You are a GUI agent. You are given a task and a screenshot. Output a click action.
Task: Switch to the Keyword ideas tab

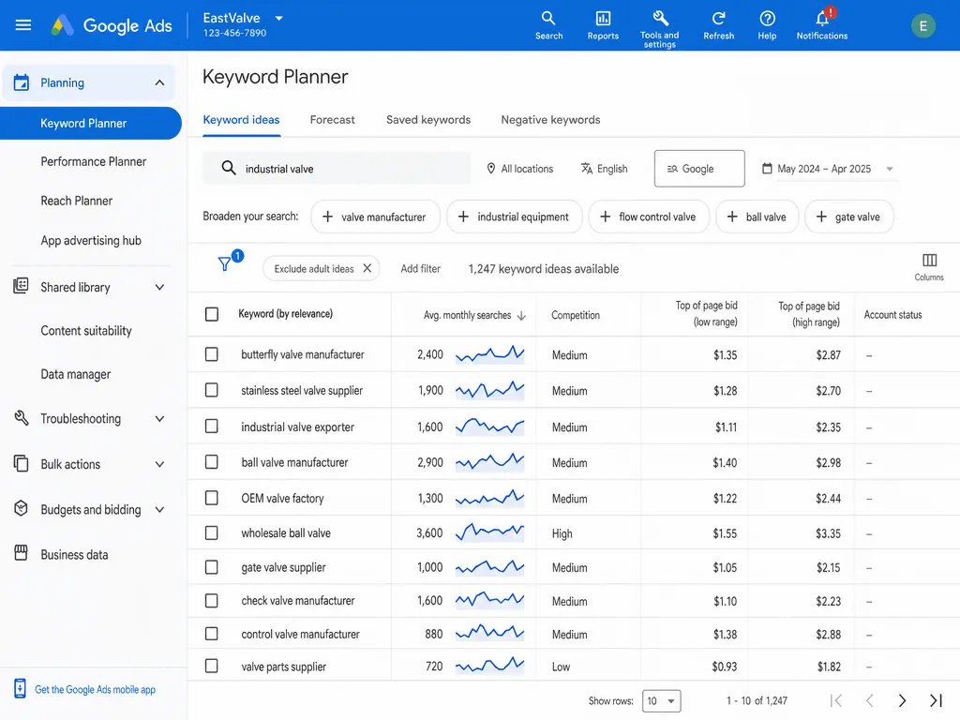tap(241, 120)
